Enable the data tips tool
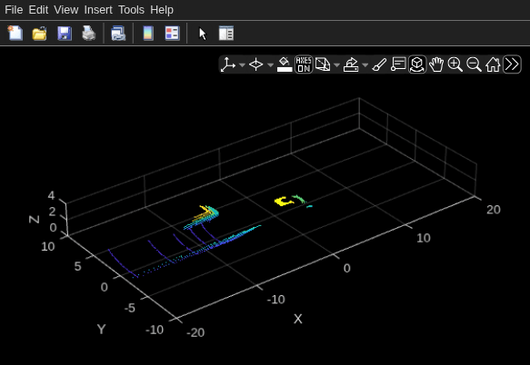The image size is (530, 365). (x=398, y=64)
